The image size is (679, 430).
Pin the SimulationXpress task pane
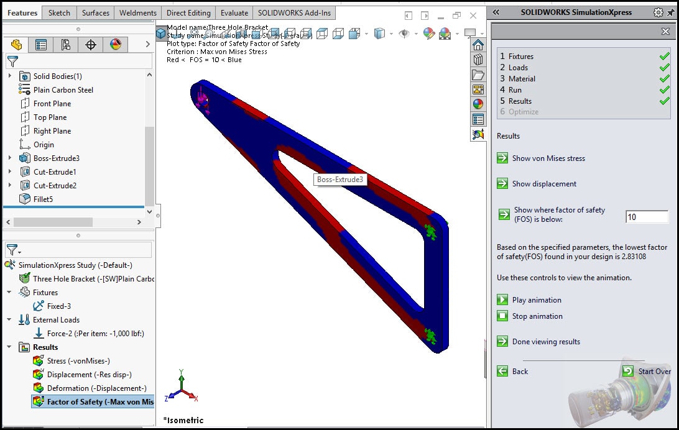[671, 12]
